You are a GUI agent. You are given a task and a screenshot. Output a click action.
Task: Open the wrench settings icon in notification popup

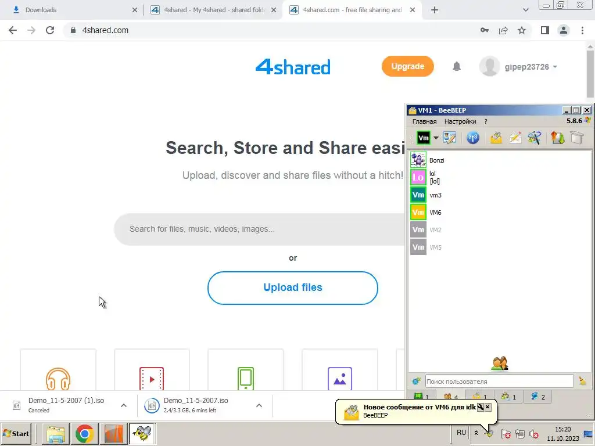(481, 407)
